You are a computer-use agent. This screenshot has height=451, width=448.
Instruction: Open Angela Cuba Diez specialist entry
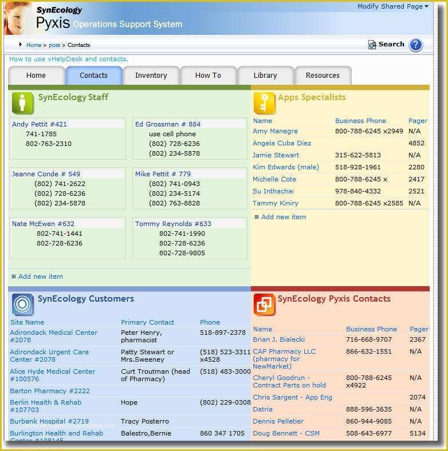(282, 143)
